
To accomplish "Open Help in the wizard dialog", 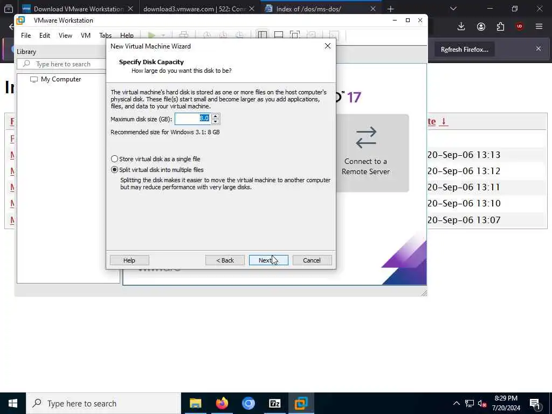I will 129,260.
